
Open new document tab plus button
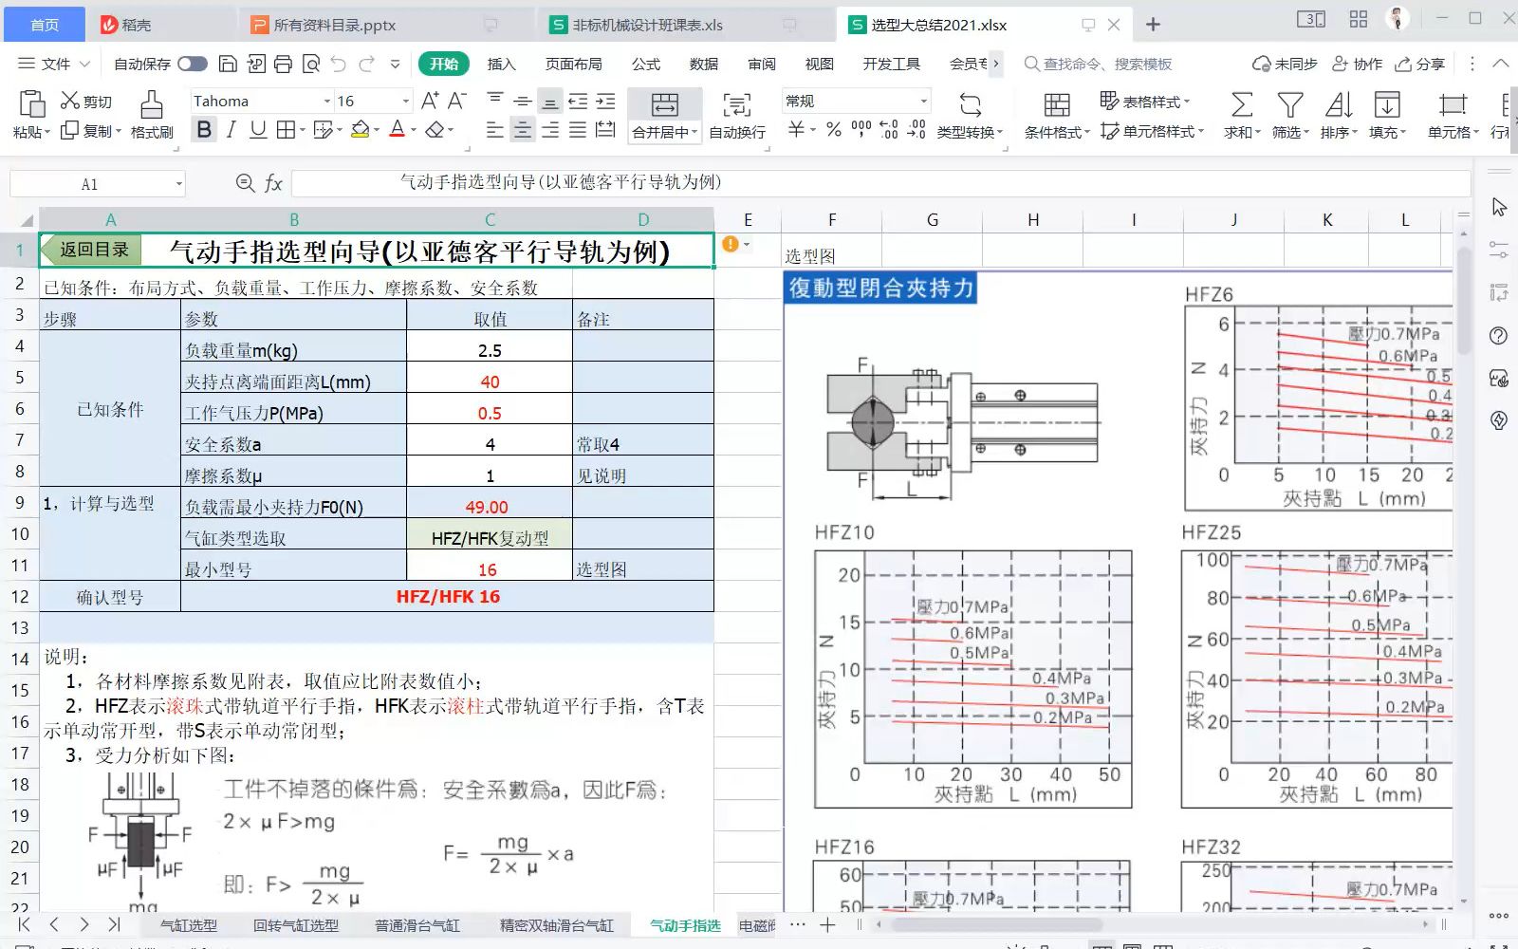1153,25
